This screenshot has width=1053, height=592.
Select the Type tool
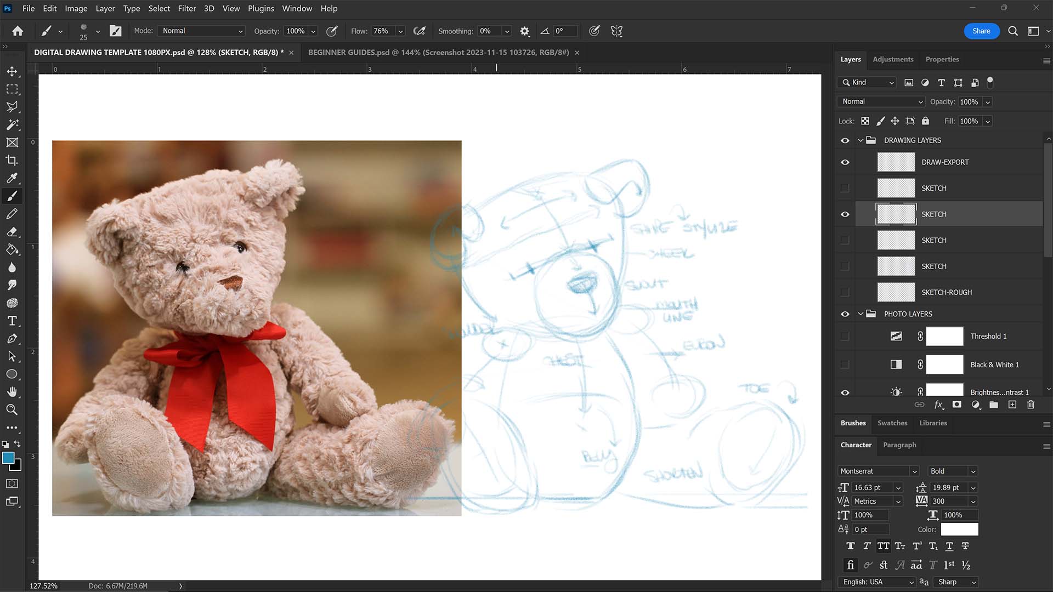(x=12, y=321)
